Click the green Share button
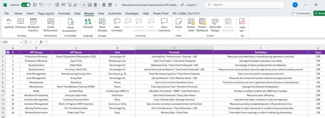Screen dimensions: 325x118 (x=319, y=13)
